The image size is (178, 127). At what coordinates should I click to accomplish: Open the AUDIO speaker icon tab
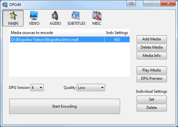point(55,18)
